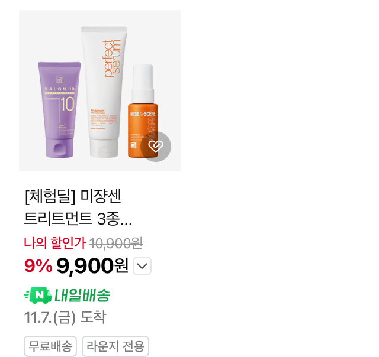The height and width of the screenshot is (357, 379).
Task: Click the 나의 할인가 label
Action: [54, 243]
